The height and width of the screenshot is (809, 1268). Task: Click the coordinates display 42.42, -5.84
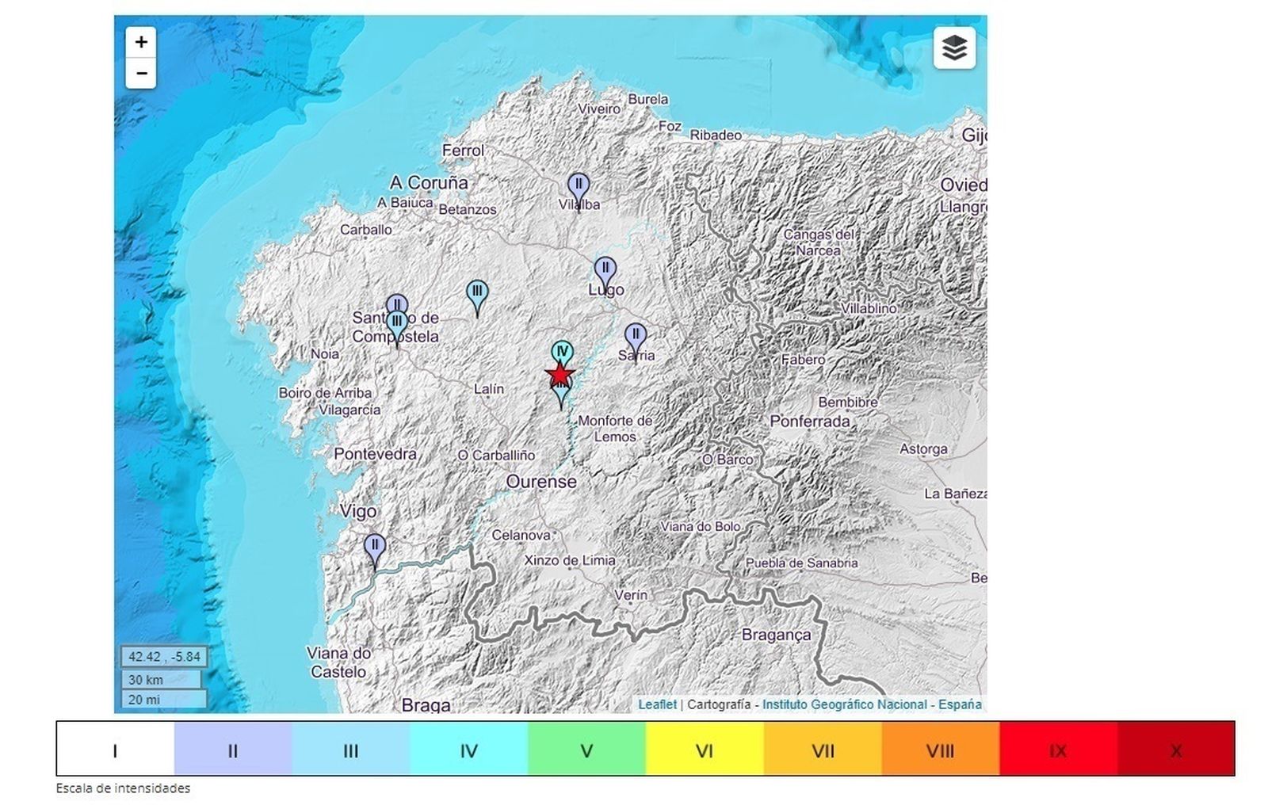click(x=164, y=657)
